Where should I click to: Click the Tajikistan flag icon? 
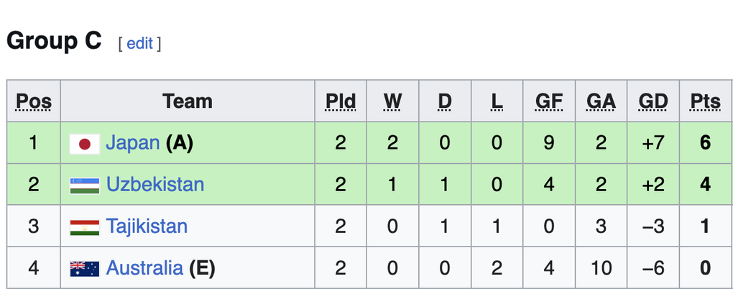pyautogui.click(x=84, y=227)
